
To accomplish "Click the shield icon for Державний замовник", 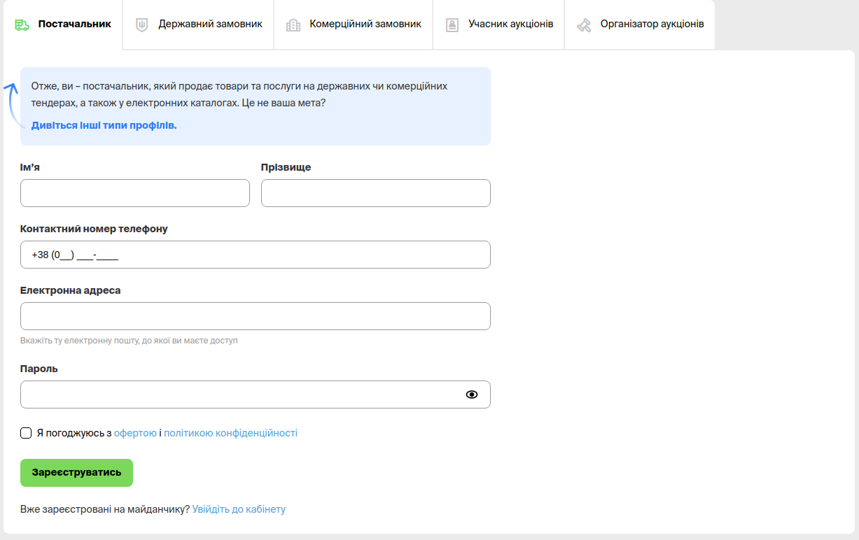I will coord(142,24).
